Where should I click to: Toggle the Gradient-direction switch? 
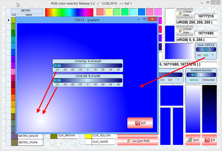click(x=201, y=75)
